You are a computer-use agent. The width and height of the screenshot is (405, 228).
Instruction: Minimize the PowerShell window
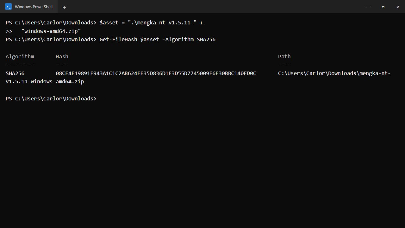tap(369, 7)
